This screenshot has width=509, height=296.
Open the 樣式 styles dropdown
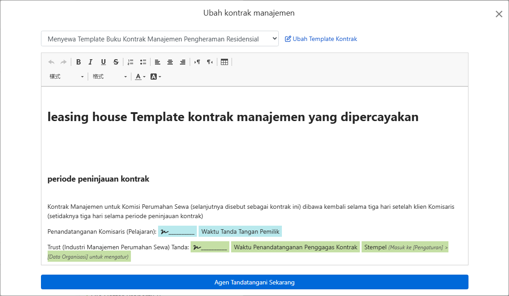(66, 77)
